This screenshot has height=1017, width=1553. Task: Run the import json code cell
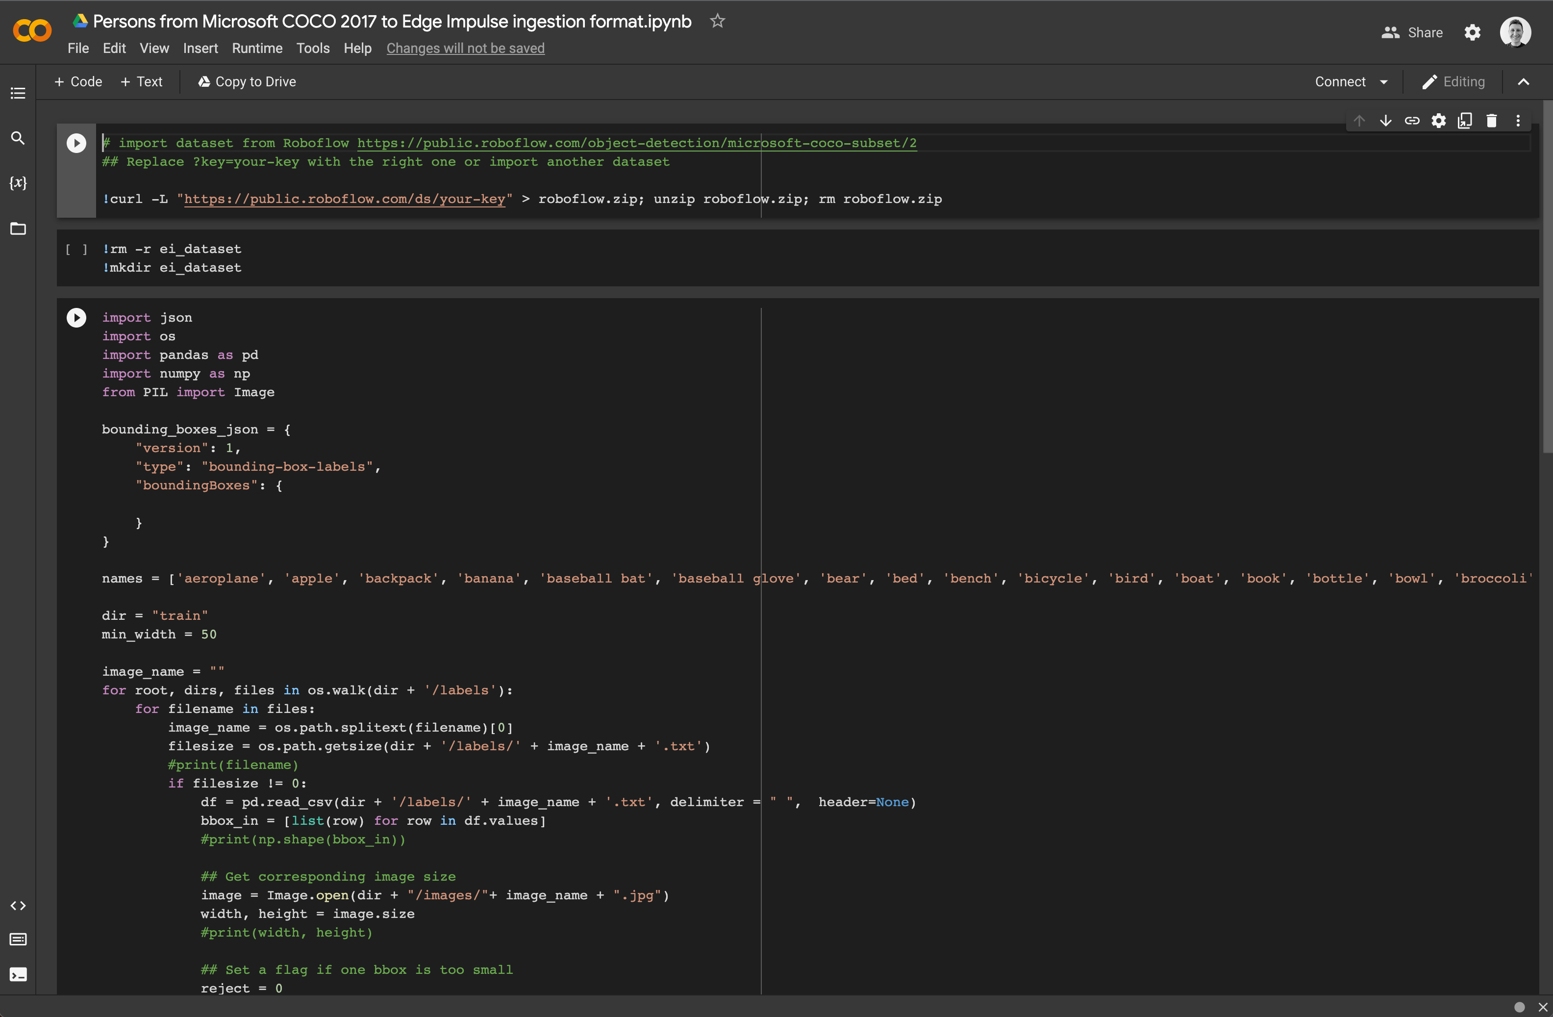click(x=76, y=318)
